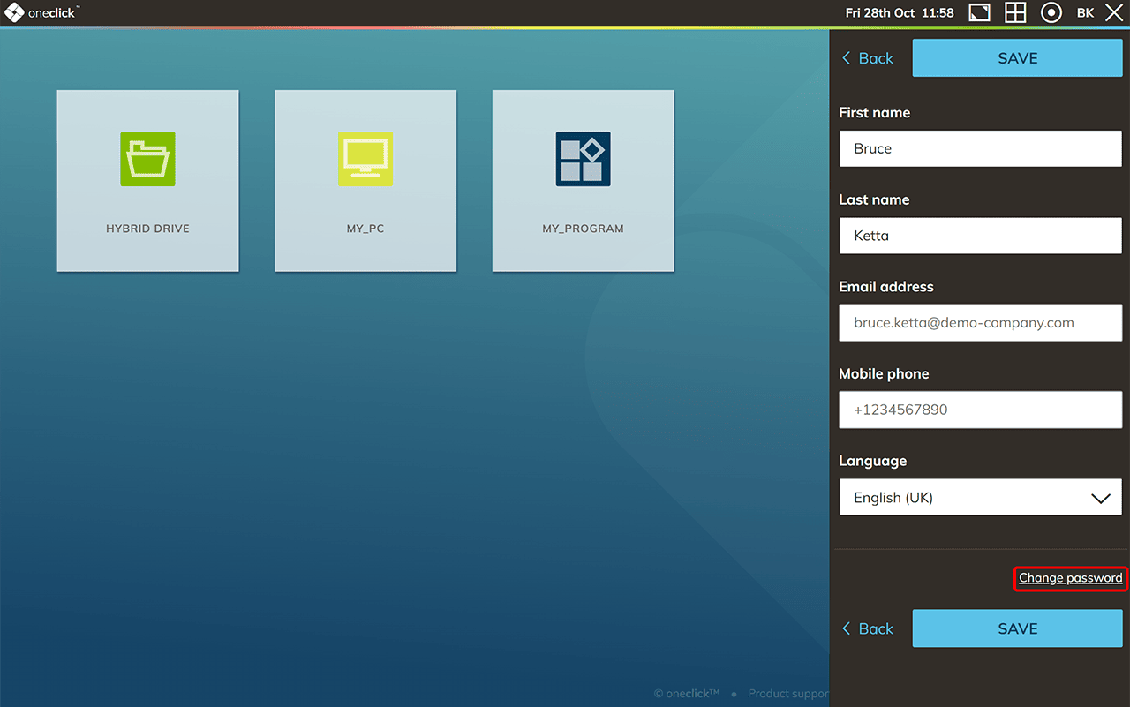Open the Hybrid Drive folder tile

tap(147, 181)
